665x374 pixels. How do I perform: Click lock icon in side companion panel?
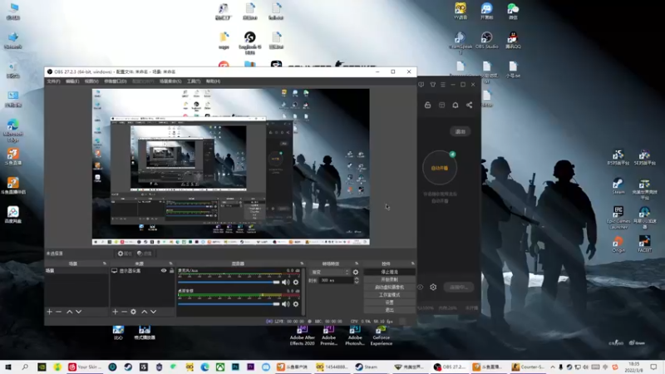pyautogui.click(x=427, y=105)
